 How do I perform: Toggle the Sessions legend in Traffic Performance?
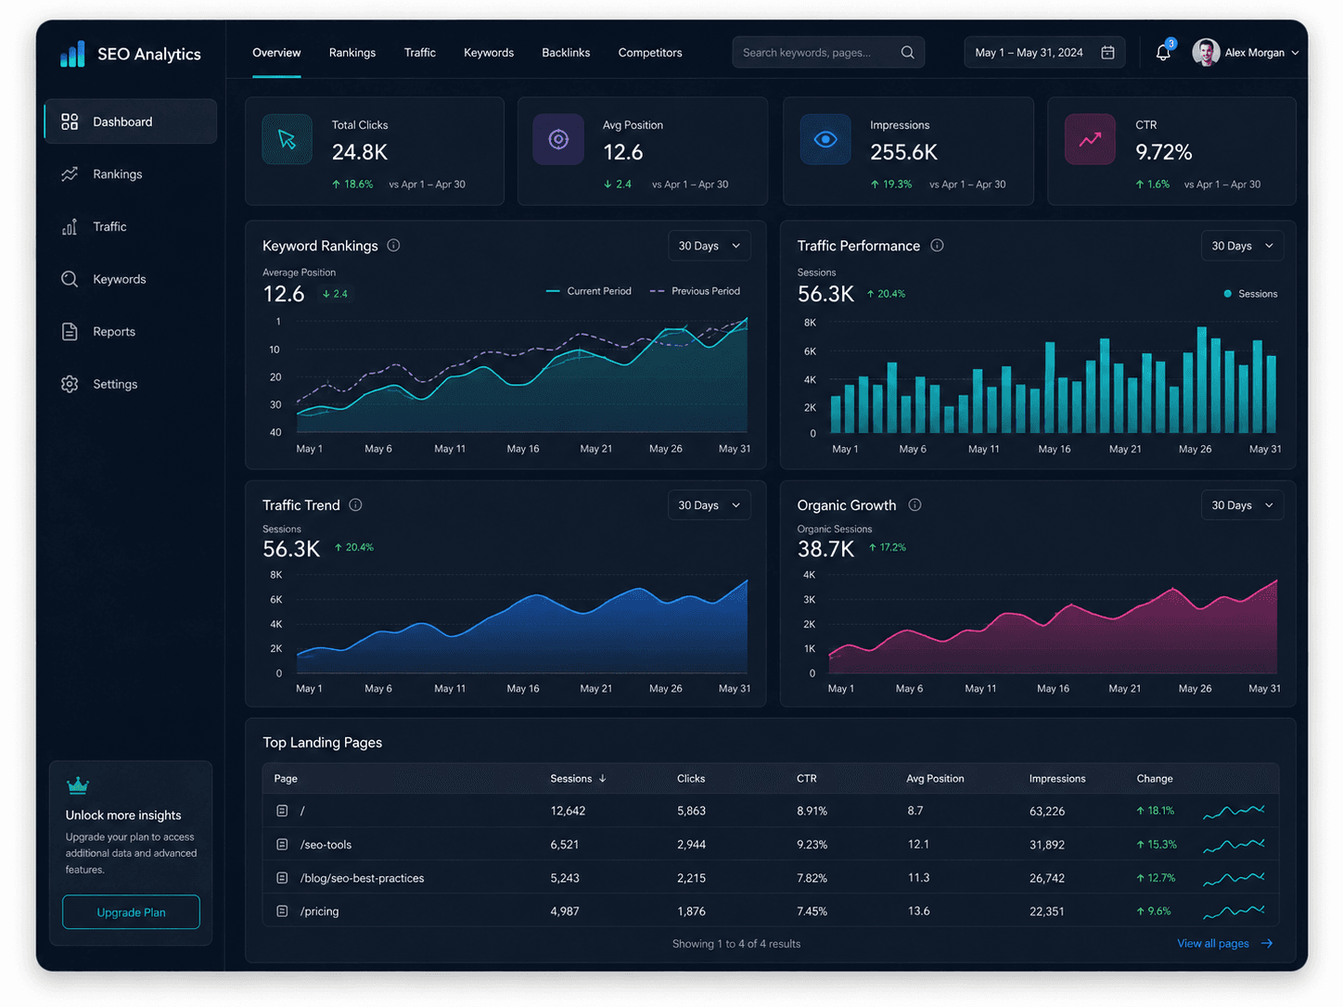tap(1251, 294)
